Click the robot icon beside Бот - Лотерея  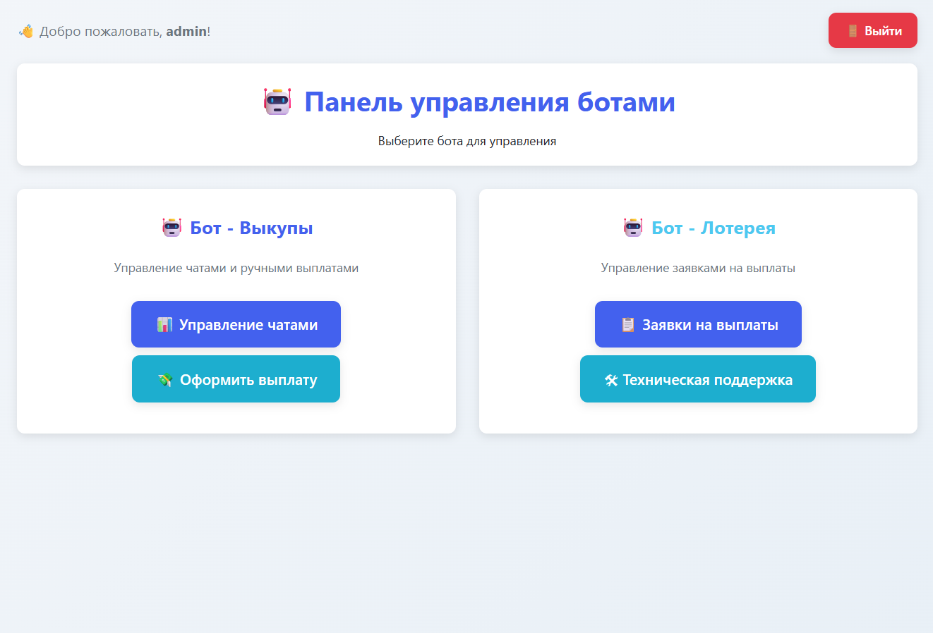coord(632,227)
